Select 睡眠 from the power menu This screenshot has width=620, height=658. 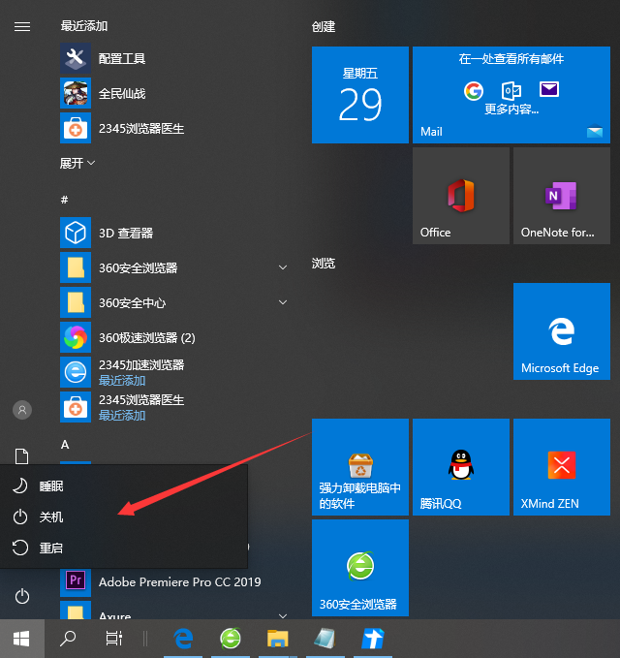tap(50, 486)
